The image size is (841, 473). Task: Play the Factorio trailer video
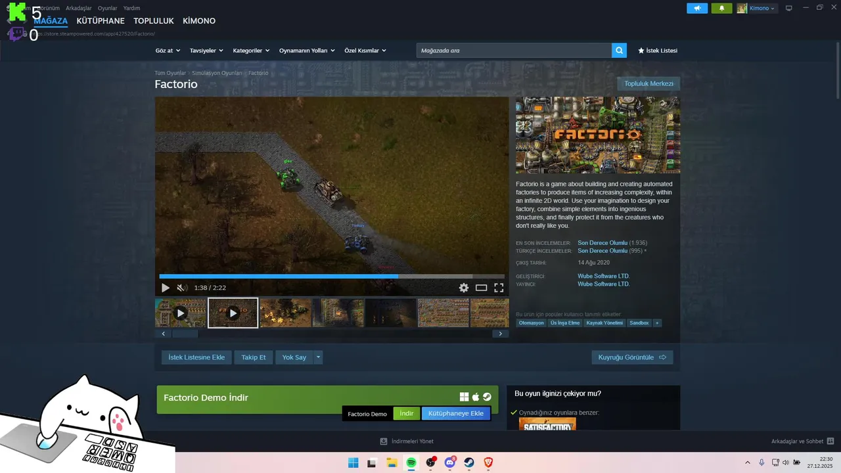166,288
